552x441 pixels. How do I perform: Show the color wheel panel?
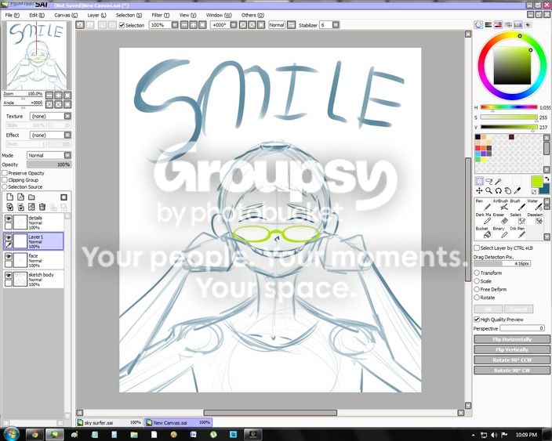[x=478, y=24]
